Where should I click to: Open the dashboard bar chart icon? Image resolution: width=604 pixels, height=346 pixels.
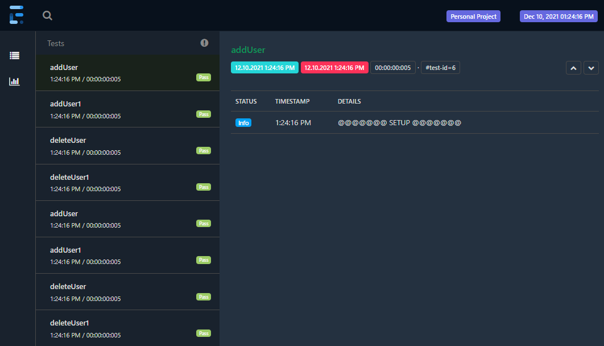(14, 81)
